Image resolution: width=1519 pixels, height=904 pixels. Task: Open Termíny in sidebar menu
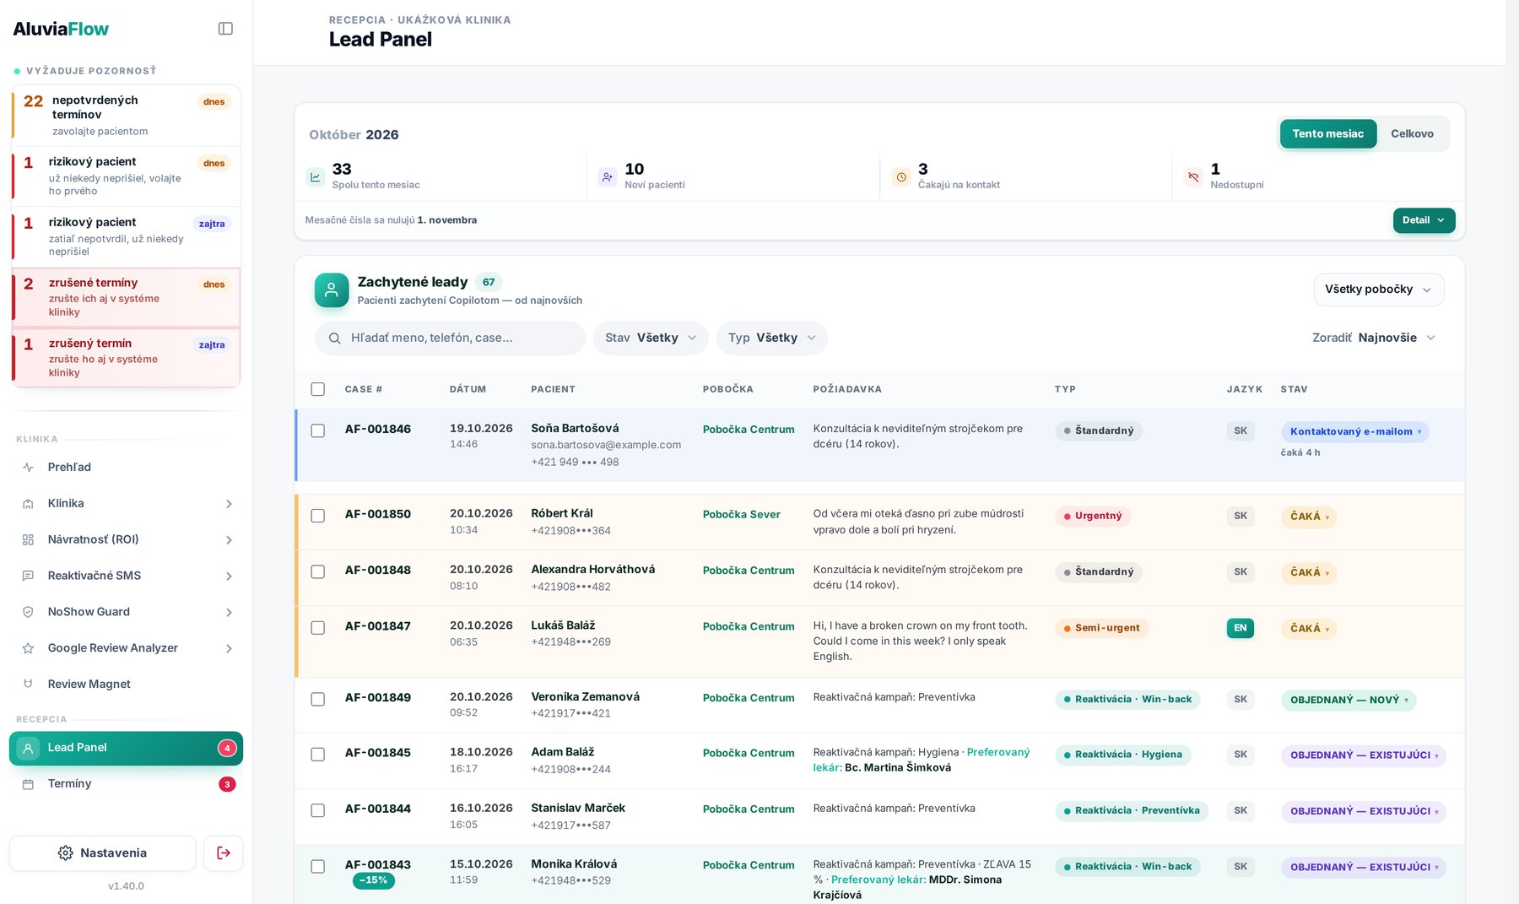pyautogui.click(x=126, y=784)
